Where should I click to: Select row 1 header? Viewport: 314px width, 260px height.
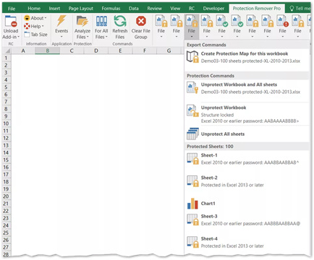point(7,58)
